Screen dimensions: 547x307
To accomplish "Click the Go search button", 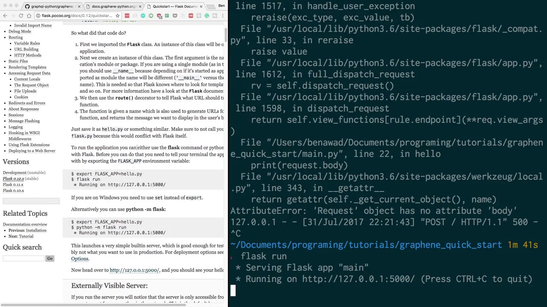I will (50, 258).
